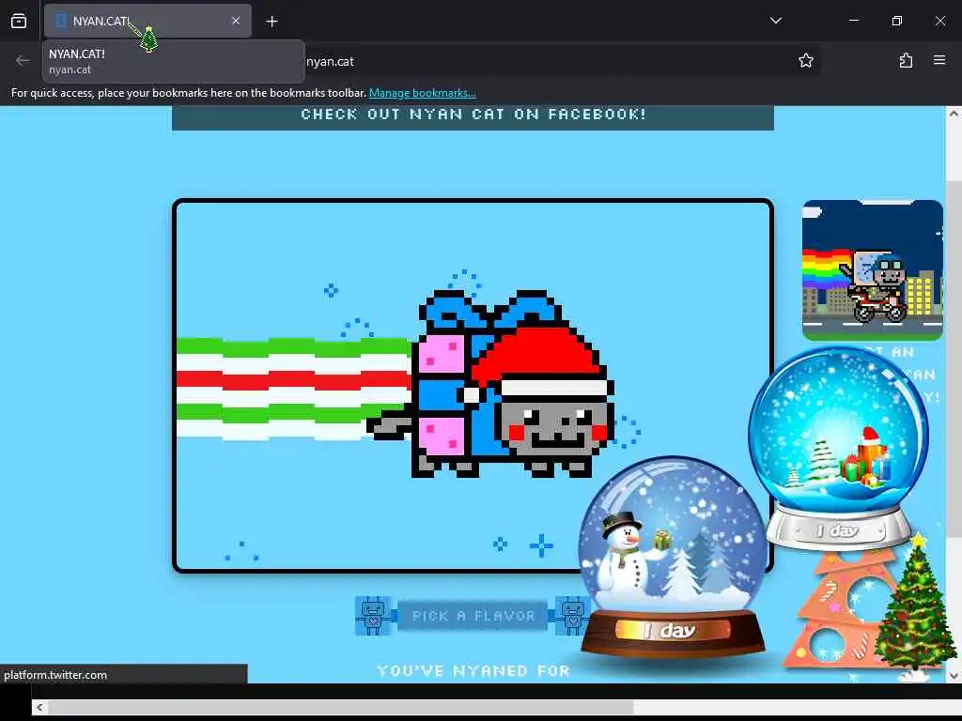Click Check Out Nyan Cat on Facebook banner

pyautogui.click(x=473, y=115)
